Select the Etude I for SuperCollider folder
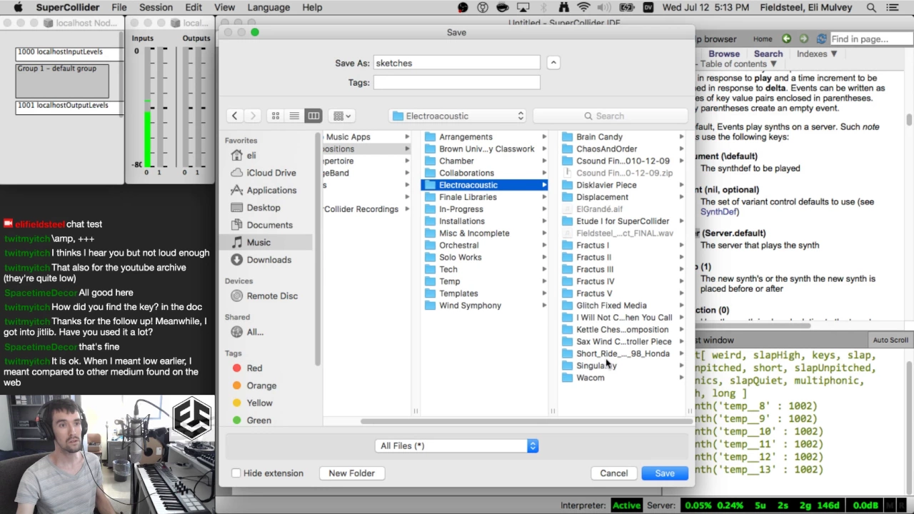This screenshot has width=914, height=514. (x=623, y=221)
